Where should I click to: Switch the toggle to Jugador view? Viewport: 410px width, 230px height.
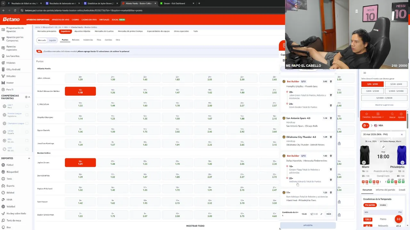tap(53, 40)
